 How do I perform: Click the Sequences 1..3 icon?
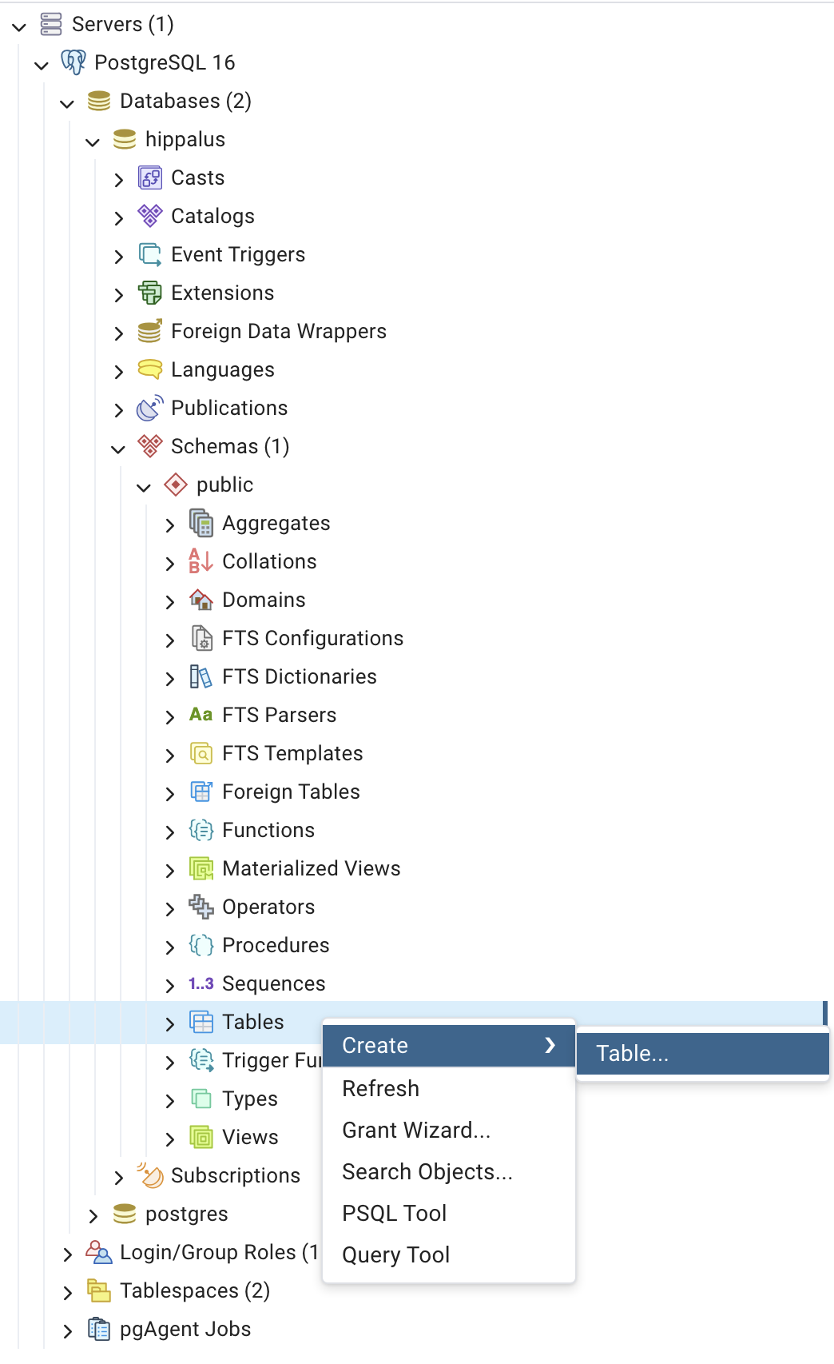tap(201, 983)
